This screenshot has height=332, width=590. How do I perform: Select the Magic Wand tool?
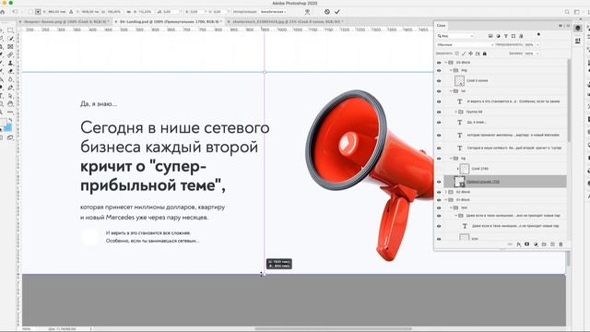pos(10,39)
